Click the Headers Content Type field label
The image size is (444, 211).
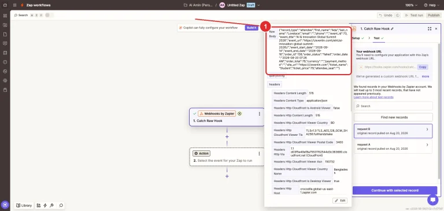[289, 101]
